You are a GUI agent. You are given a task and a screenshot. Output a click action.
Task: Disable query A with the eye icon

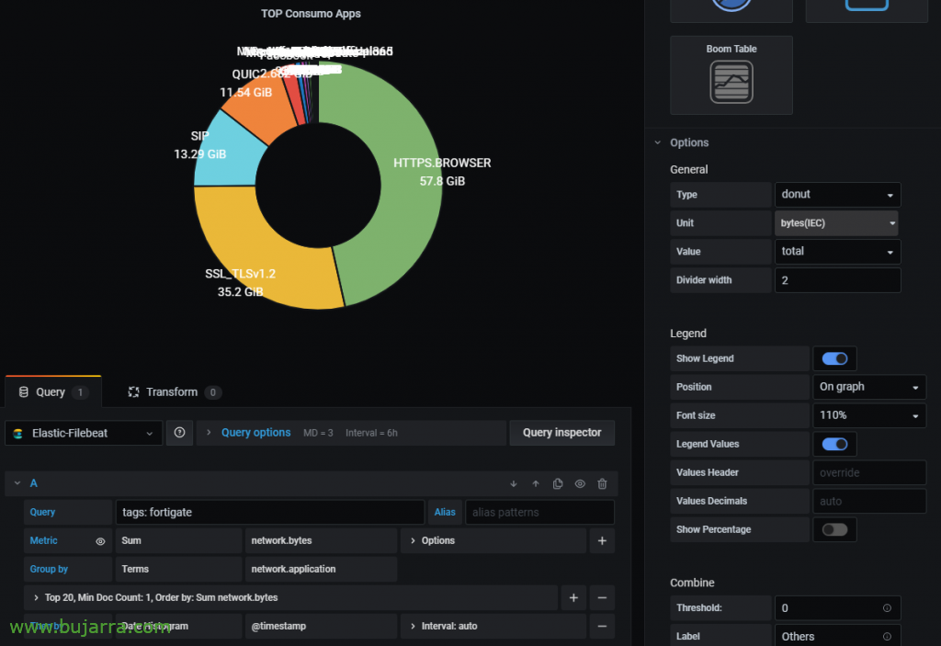click(x=580, y=483)
